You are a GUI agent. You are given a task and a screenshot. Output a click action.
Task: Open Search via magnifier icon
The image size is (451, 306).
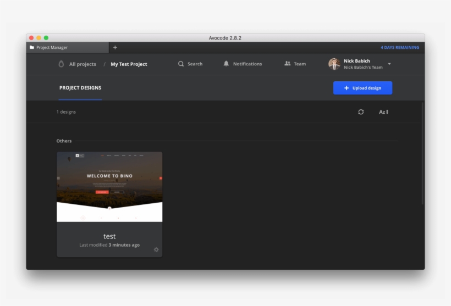[181, 64]
